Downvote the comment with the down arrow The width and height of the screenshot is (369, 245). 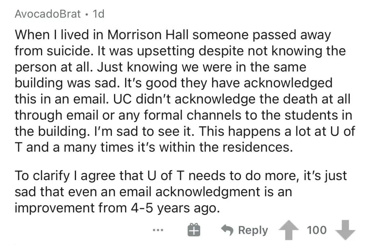pyautogui.click(x=345, y=230)
